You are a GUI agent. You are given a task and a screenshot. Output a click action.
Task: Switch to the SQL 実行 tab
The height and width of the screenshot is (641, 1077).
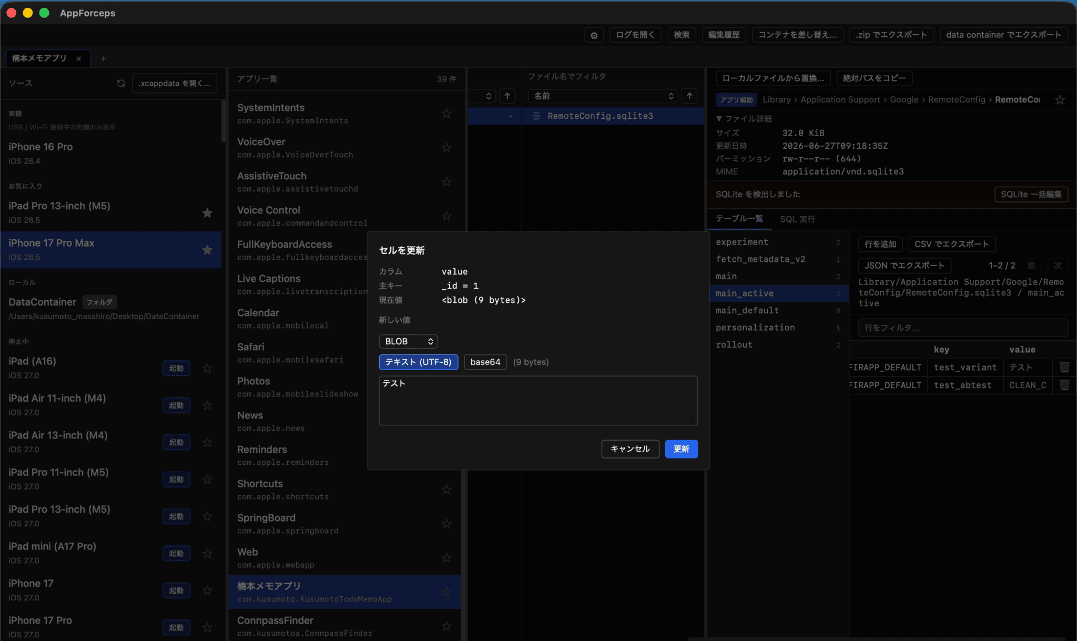pos(797,219)
